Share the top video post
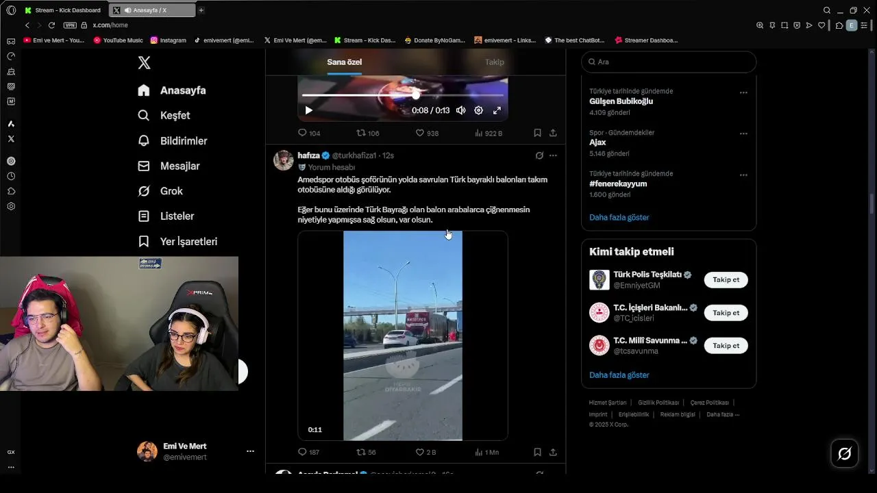Viewport: 877px width, 493px height. [x=553, y=133]
